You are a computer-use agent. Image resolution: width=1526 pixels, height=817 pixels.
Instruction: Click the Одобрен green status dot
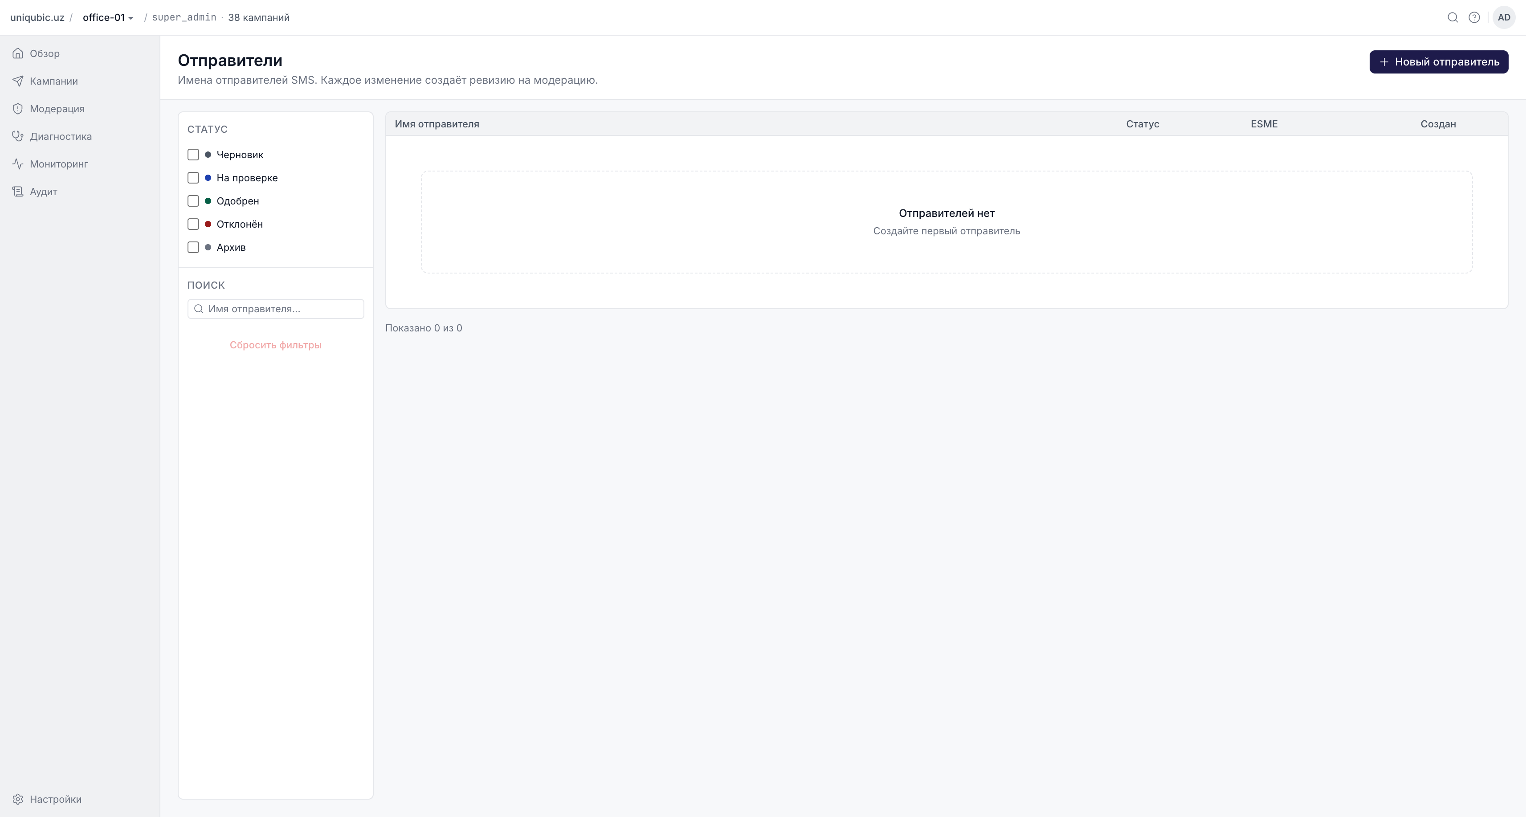[x=208, y=201]
